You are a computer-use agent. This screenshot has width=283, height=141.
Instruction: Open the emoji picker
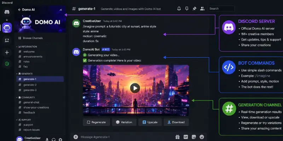(202, 137)
